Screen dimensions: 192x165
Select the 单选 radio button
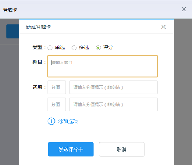(50, 47)
